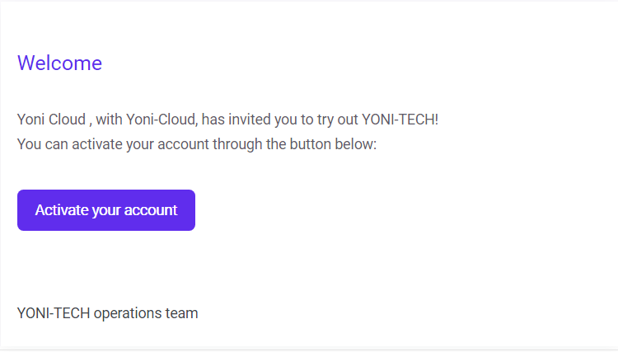Click the word Activate inside purple button

(62, 210)
